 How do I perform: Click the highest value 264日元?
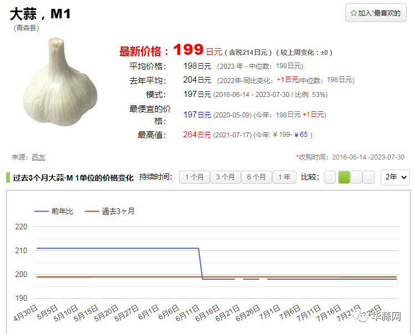(197, 135)
